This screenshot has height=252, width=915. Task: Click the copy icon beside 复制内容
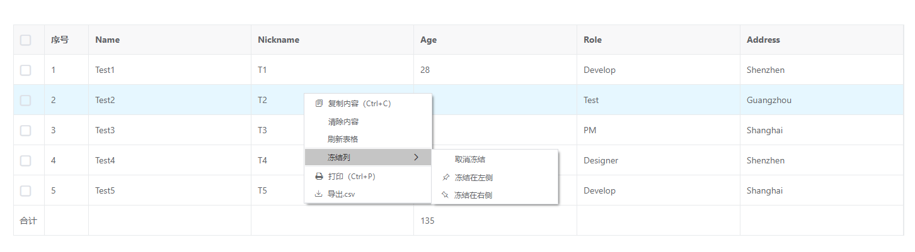(x=319, y=104)
